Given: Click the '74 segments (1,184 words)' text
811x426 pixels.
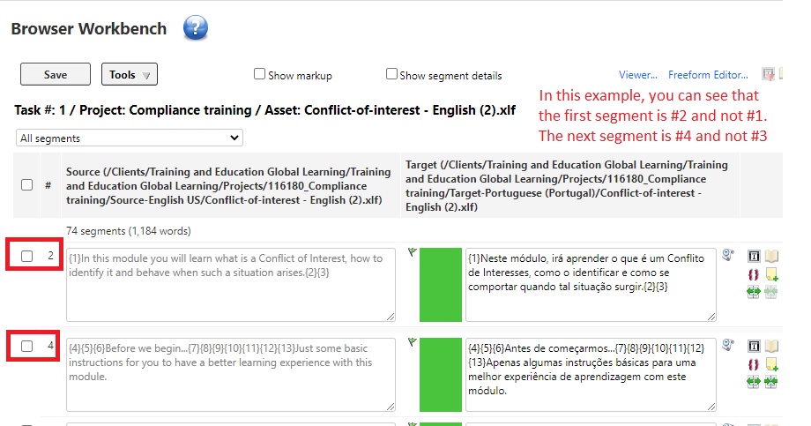Looking at the screenshot, I should click(129, 231).
